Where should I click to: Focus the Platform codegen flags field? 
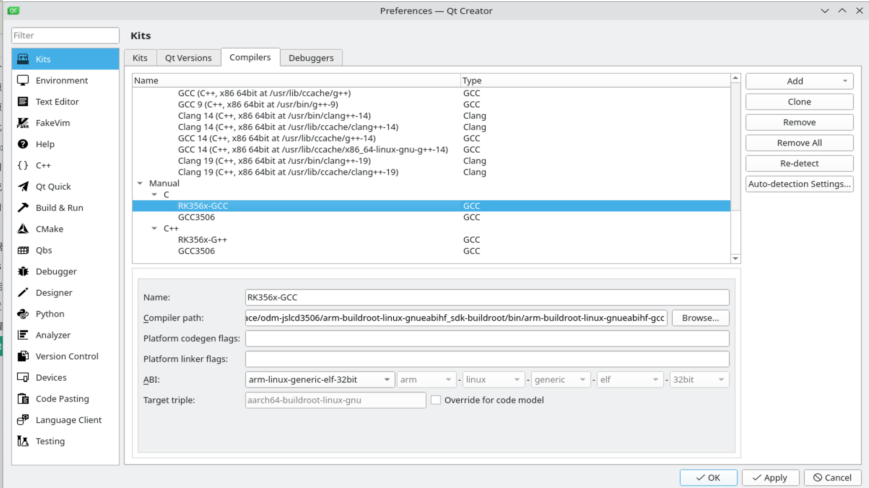[x=487, y=338]
